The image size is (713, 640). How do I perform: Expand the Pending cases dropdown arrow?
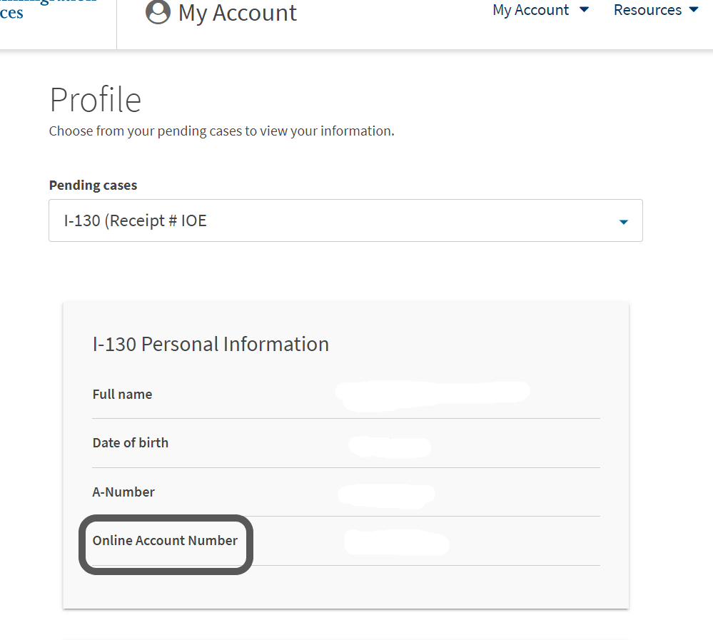(623, 222)
